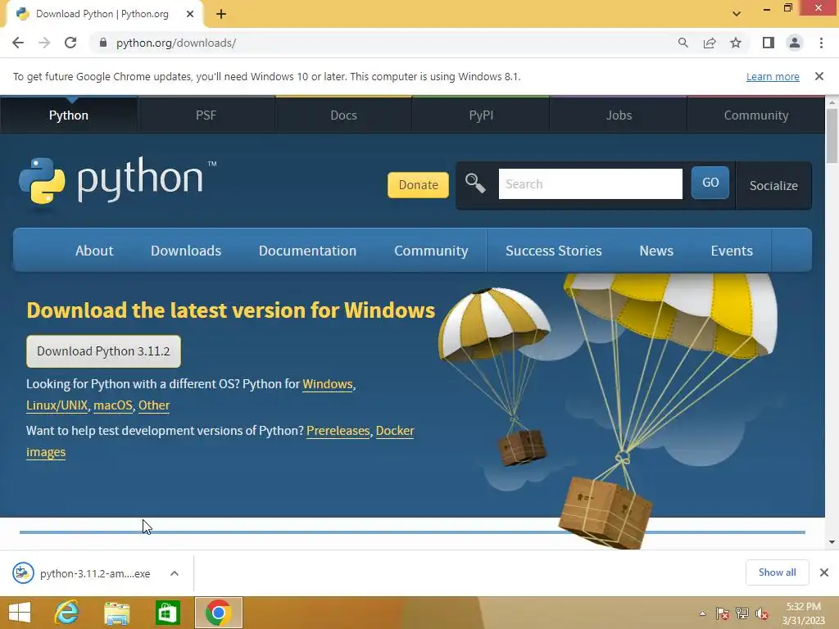The width and height of the screenshot is (839, 629).
Task: Follow the Linux/UNIX link
Action: pos(57,405)
